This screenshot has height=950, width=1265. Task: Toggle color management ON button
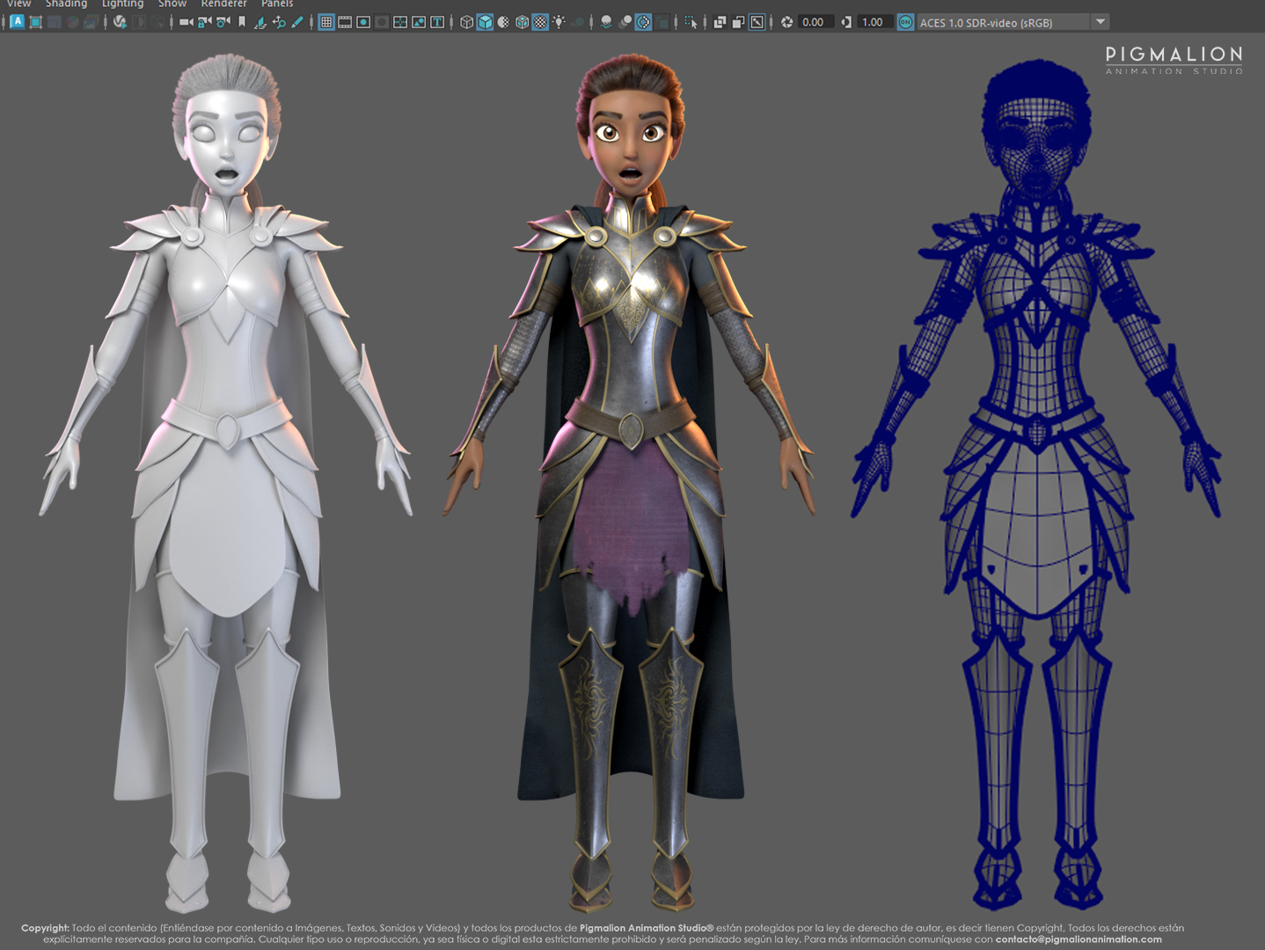point(905,22)
